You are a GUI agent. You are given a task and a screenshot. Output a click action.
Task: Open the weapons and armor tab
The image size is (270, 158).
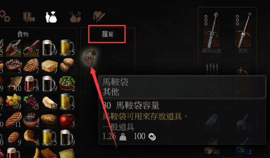[99, 17]
